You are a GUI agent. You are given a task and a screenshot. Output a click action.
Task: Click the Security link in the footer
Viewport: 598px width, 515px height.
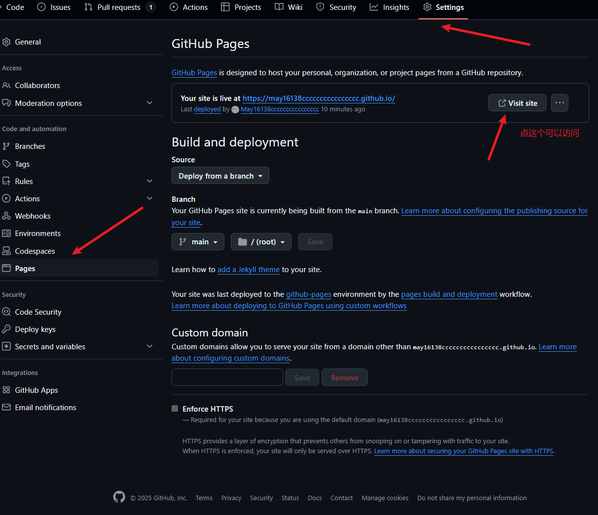[261, 498]
